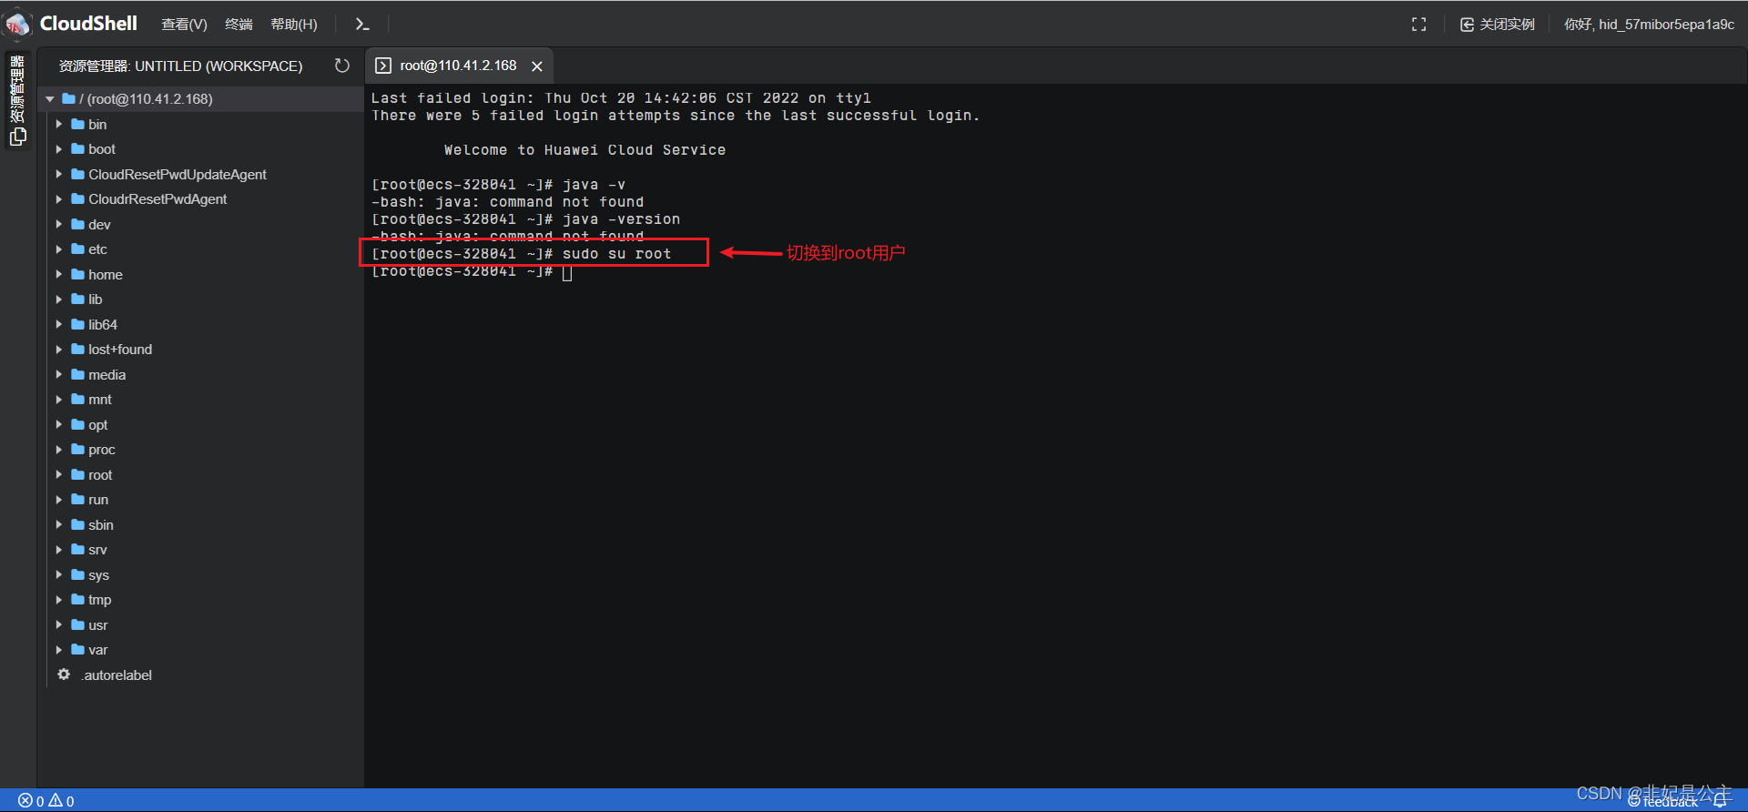The width and height of the screenshot is (1748, 812).
Task: Click the CloudShell logo icon
Action: pyautogui.click(x=17, y=24)
